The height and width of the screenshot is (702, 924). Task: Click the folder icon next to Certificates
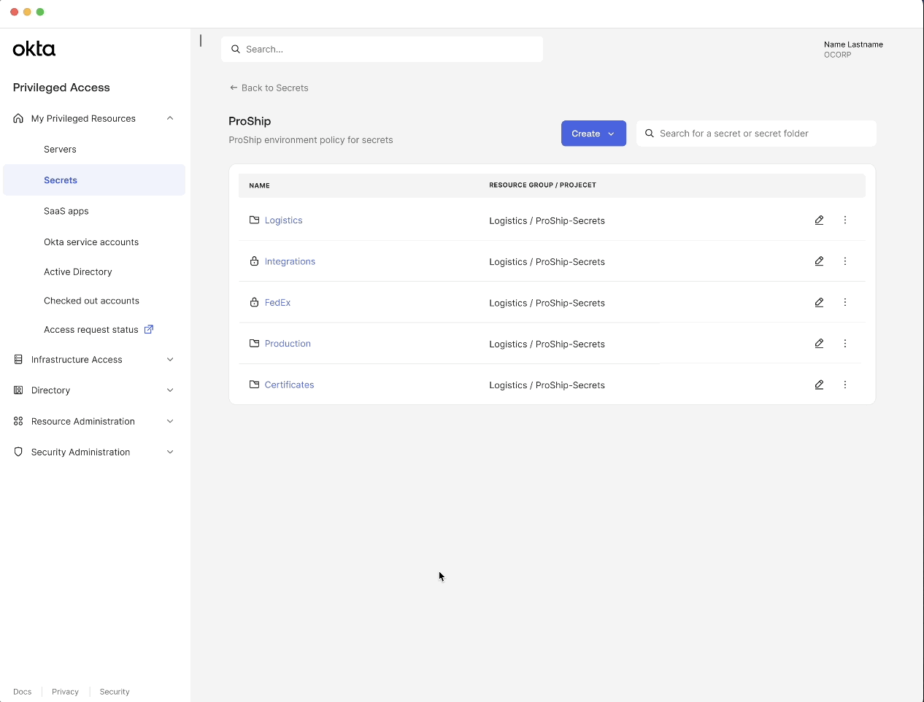coord(254,385)
